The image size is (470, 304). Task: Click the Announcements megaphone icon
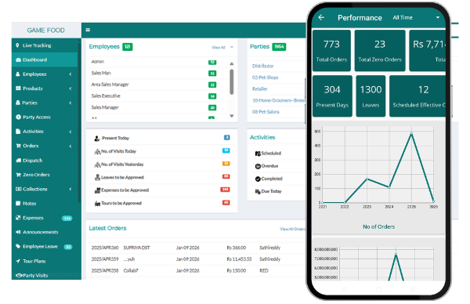coord(18,232)
